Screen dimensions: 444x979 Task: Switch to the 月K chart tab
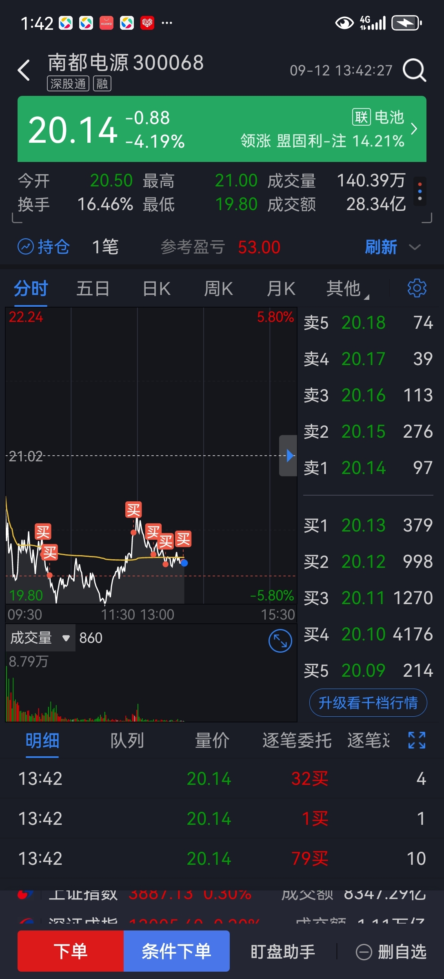click(281, 289)
